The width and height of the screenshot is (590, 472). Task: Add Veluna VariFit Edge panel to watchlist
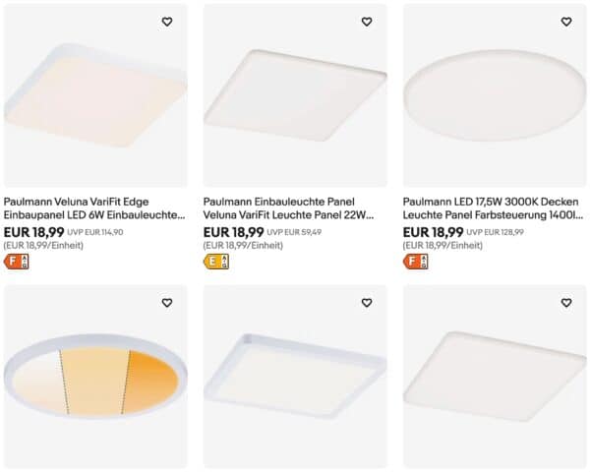click(167, 22)
